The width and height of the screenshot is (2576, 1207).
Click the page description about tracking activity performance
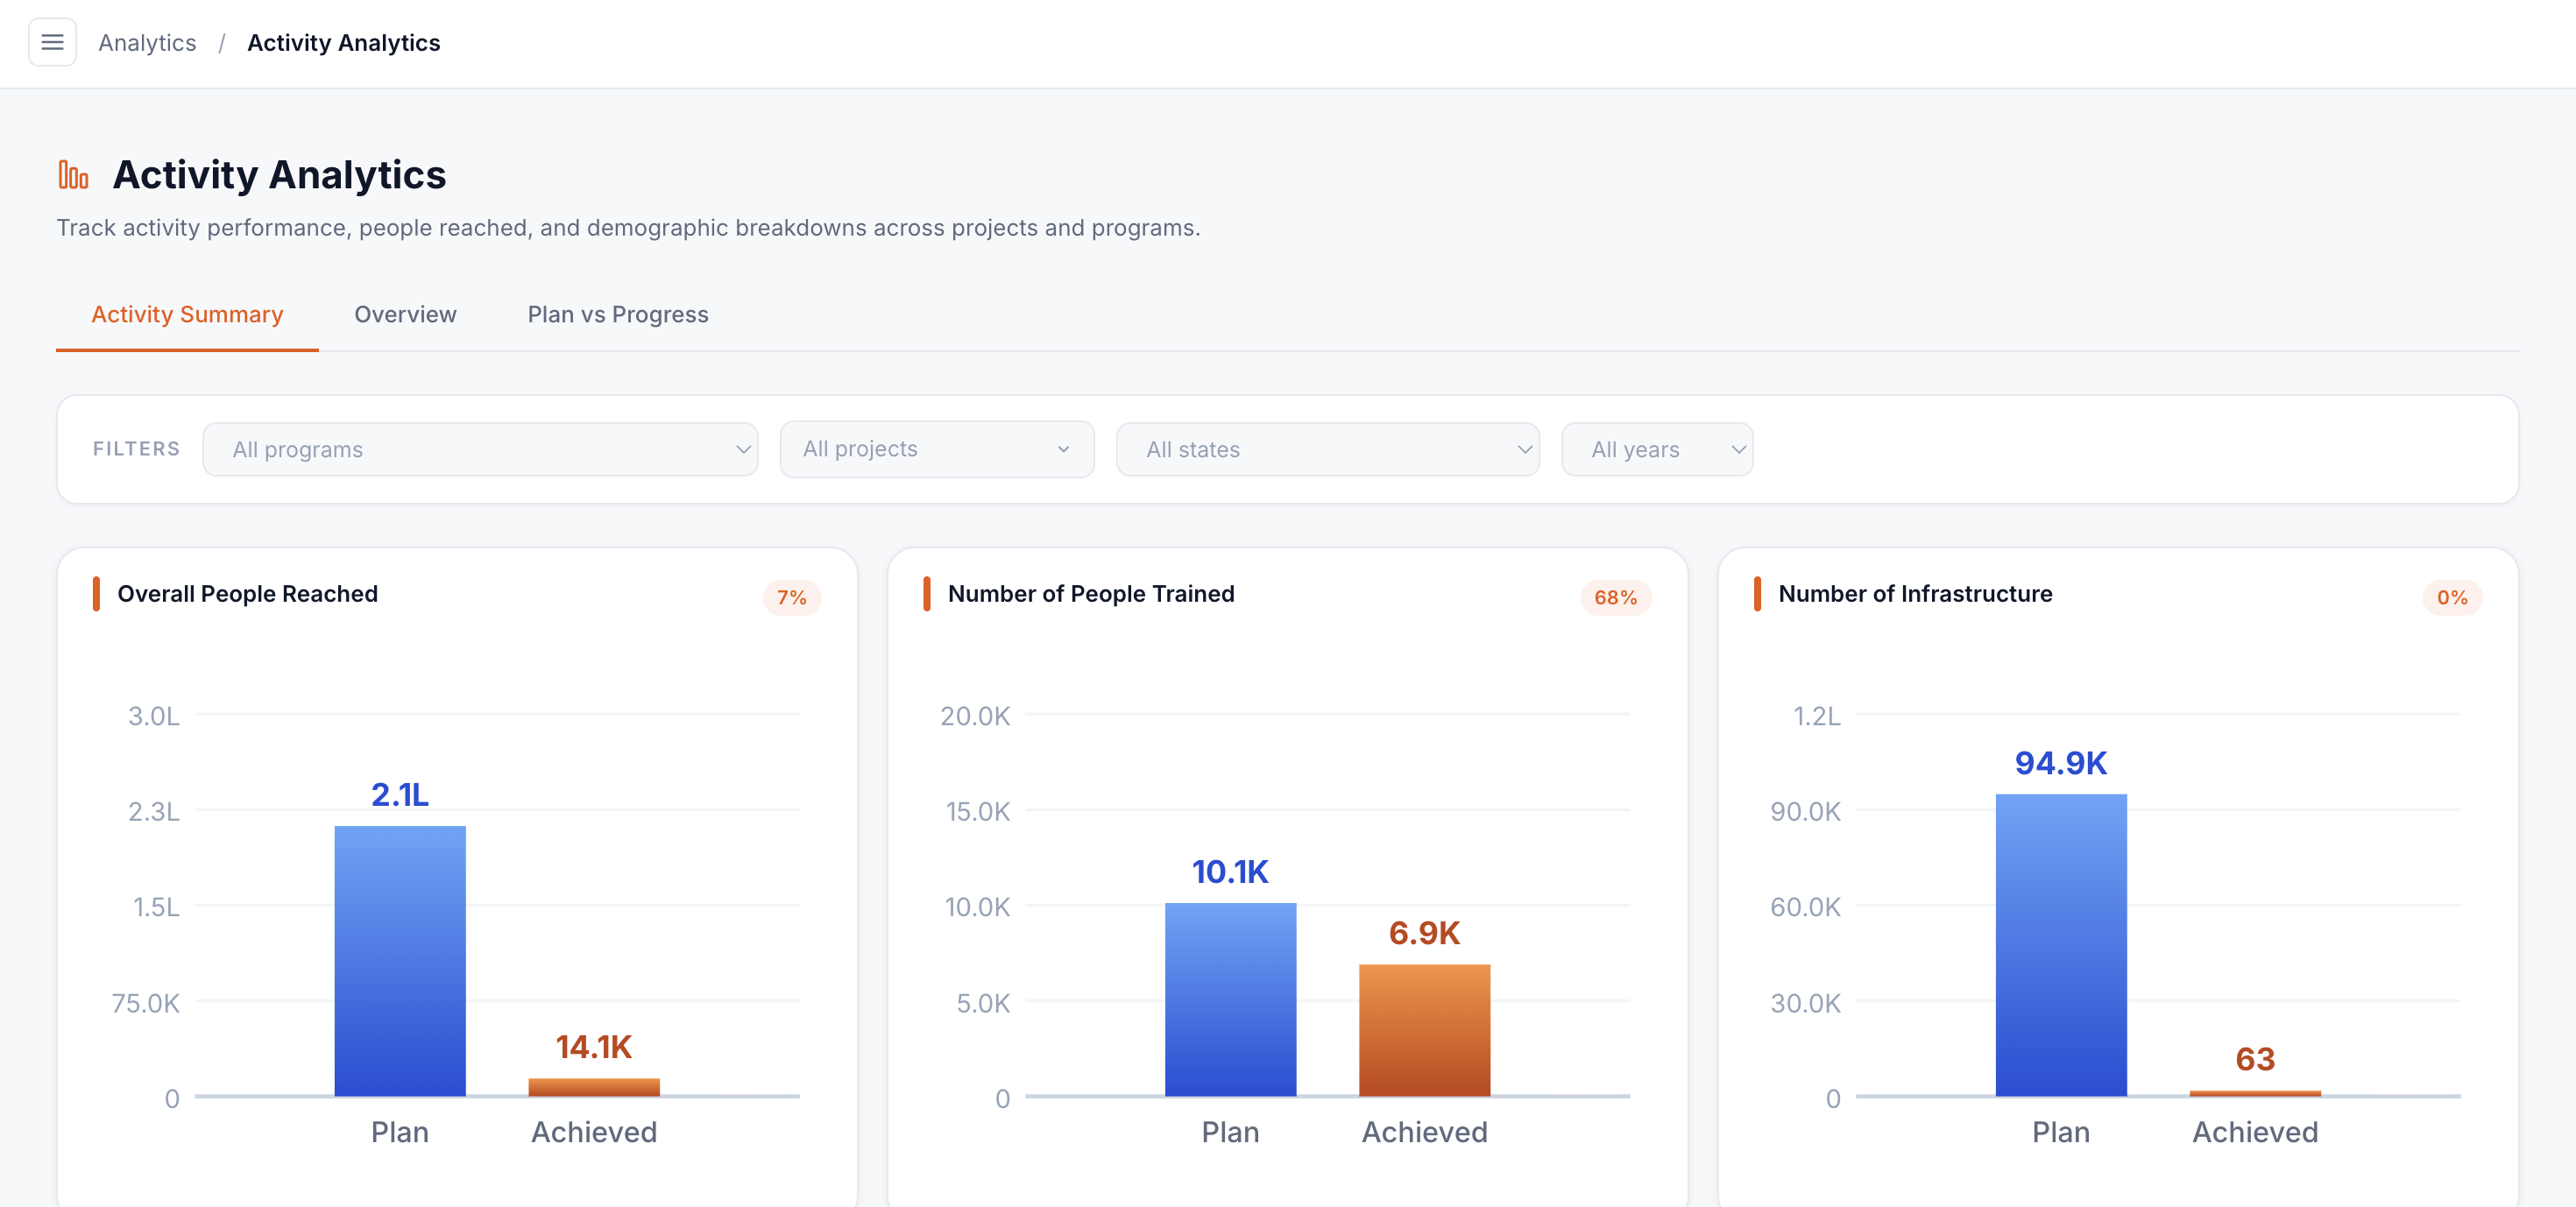coord(628,228)
